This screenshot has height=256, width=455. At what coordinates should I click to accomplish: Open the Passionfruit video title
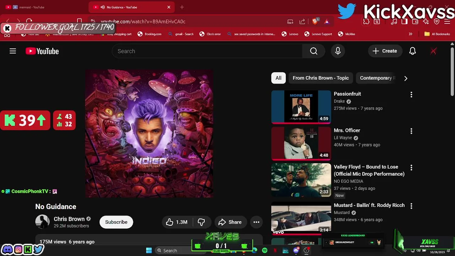(347, 94)
